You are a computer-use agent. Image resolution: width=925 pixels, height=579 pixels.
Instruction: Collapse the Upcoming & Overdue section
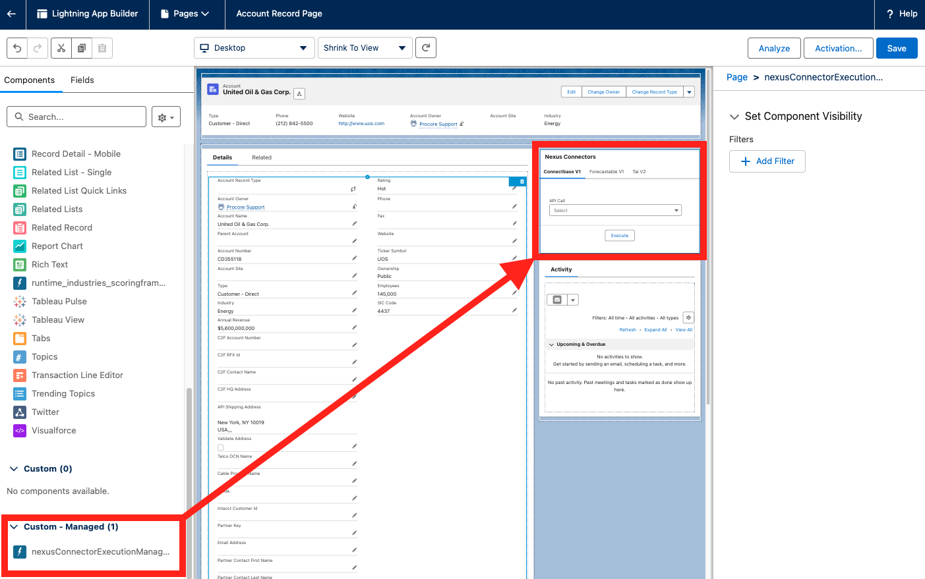coord(552,345)
